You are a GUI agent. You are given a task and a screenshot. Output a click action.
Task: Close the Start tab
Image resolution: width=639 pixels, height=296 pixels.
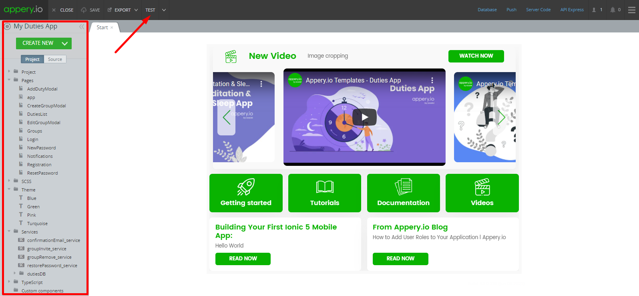click(x=112, y=27)
